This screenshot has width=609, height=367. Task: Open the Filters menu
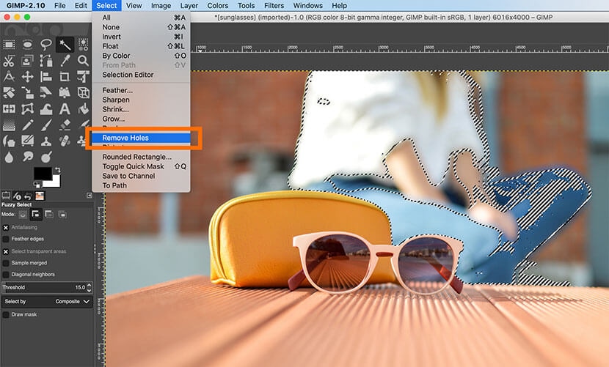point(273,5)
